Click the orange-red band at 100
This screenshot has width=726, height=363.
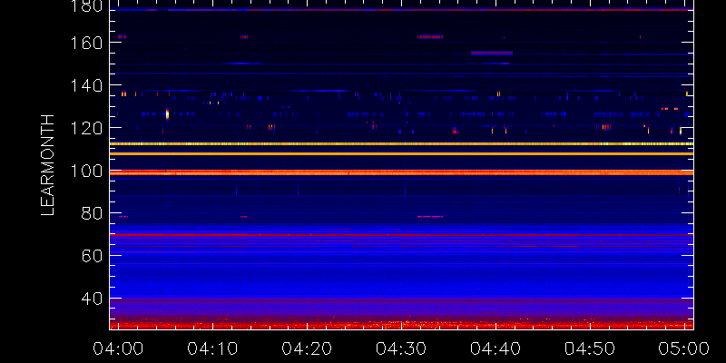[x=401, y=172]
